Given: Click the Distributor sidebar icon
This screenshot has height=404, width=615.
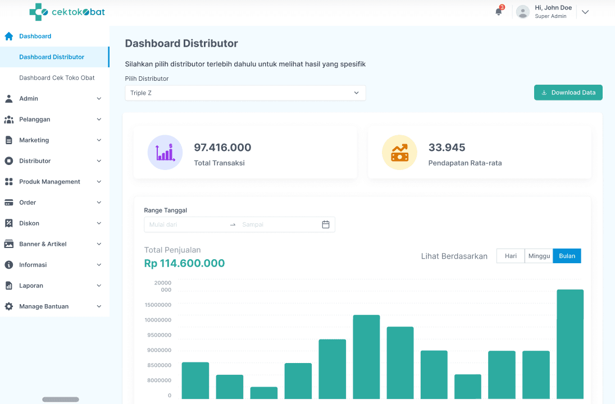Looking at the screenshot, I should (8, 160).
